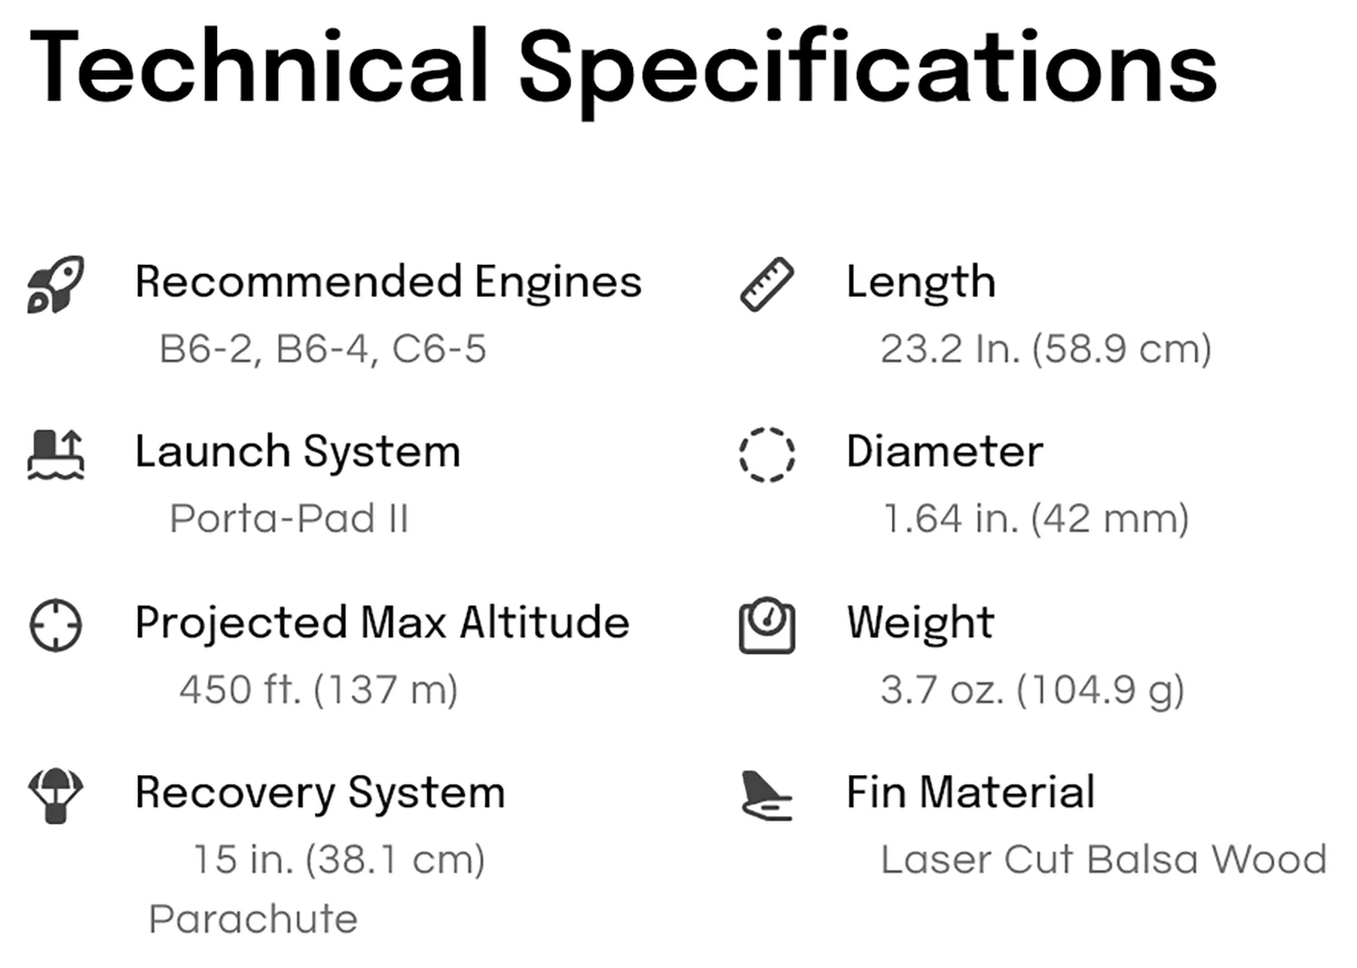The height and width of the screenshot is (968, 1357).
Task: Select the 23.2 In. (58.9 cm) length value
Action: (1046, 349)
